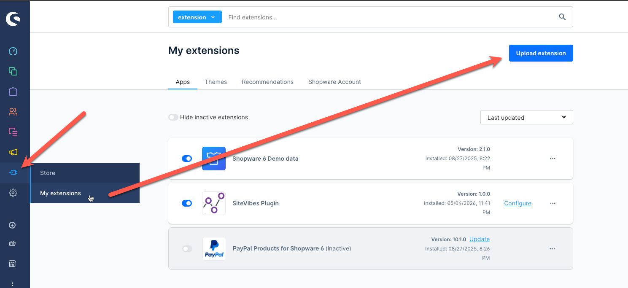Click the search magnifier icon
Image resolution: width=628 pixels, height=288 pixels.
click(562, 17)
